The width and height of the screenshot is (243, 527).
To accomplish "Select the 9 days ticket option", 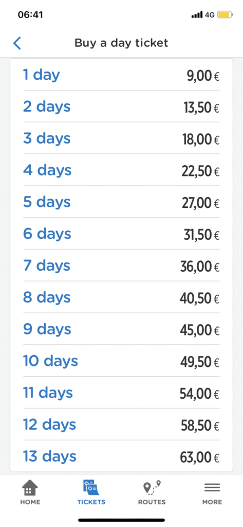I will (x=121, y=329).
